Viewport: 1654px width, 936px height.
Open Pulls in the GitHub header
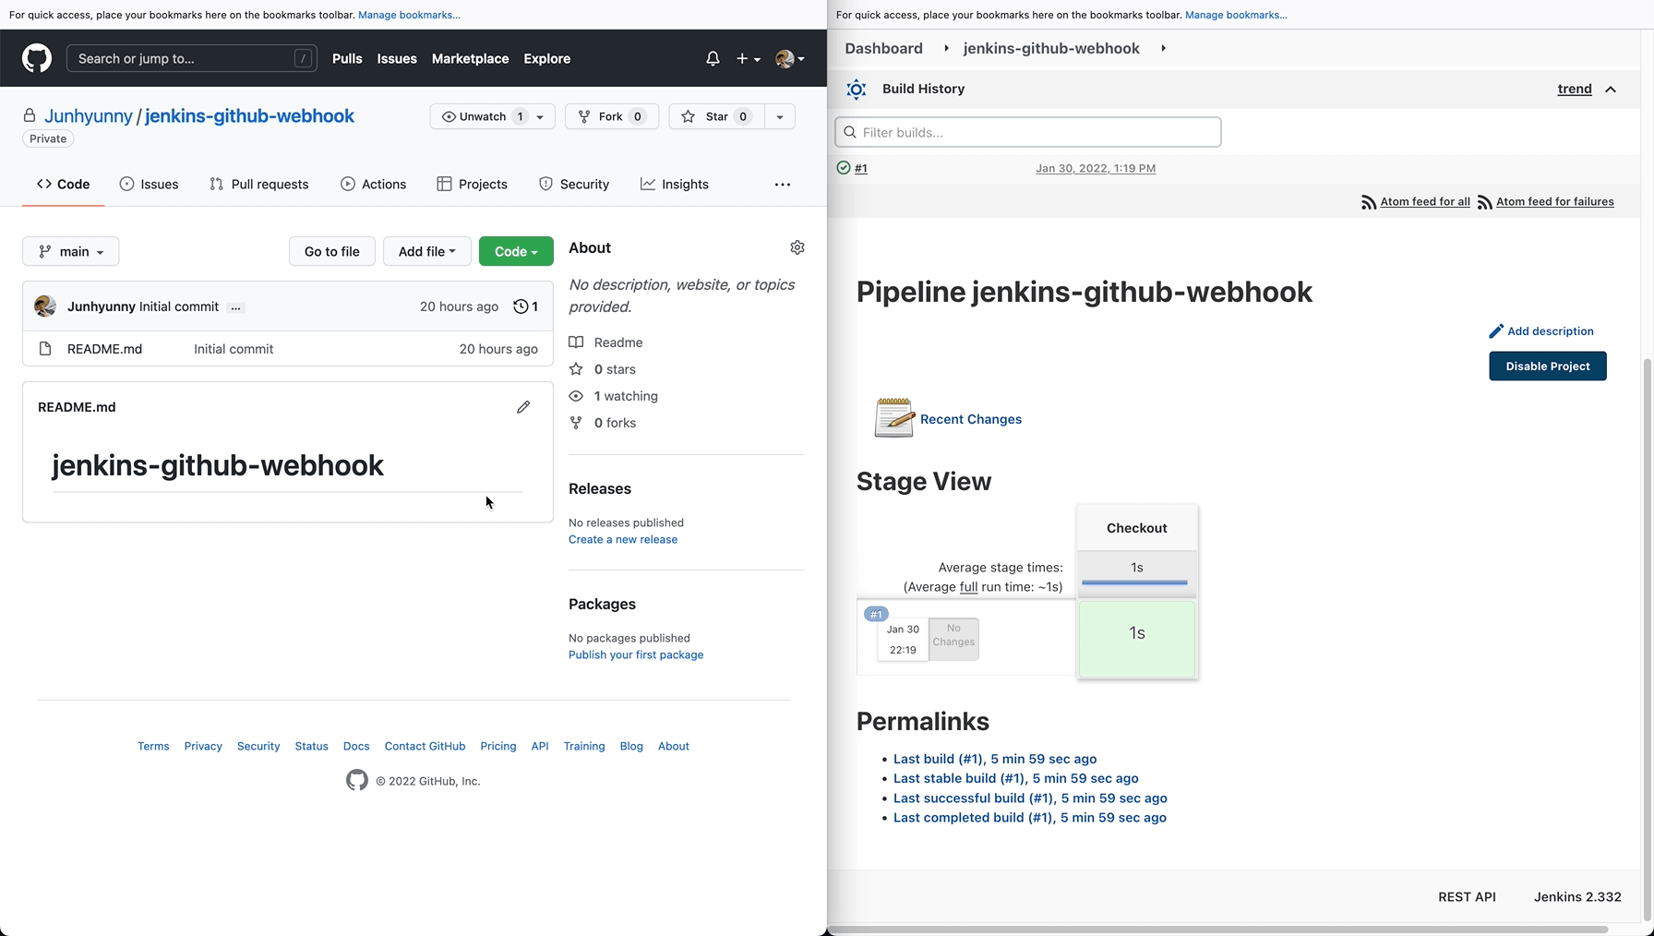[x=347, y=58]
